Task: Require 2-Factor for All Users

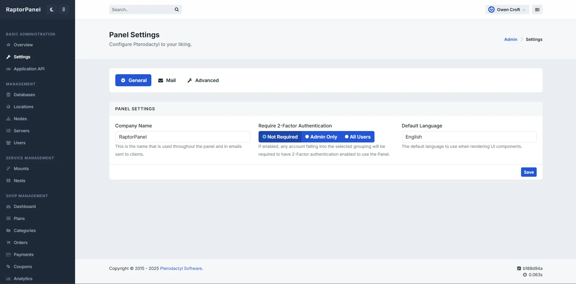Action: point(358,137)
